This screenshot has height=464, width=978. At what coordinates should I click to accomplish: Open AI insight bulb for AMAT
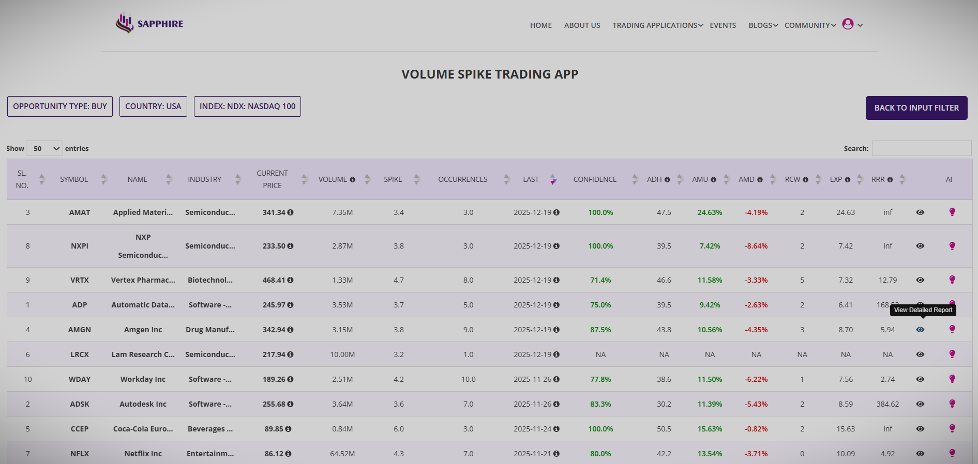(x=952, y=212)
